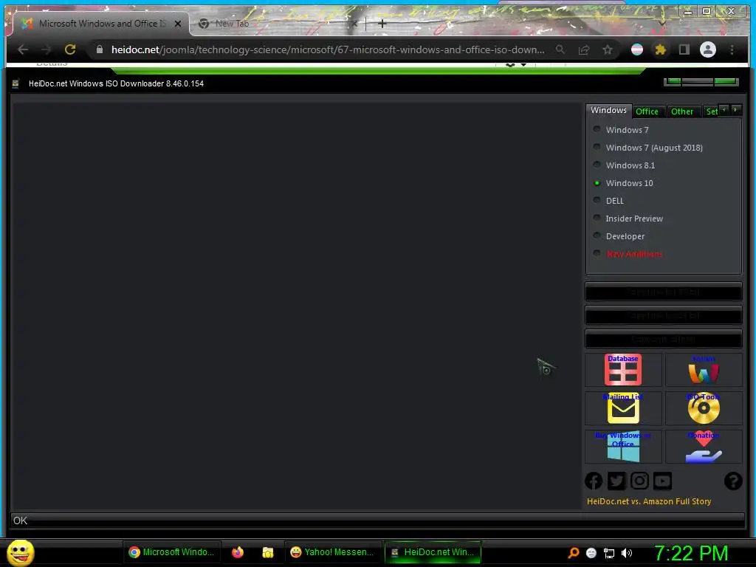Click the striped flag extension icon
This screenshot has height=567, width=756.
point(637,49)
